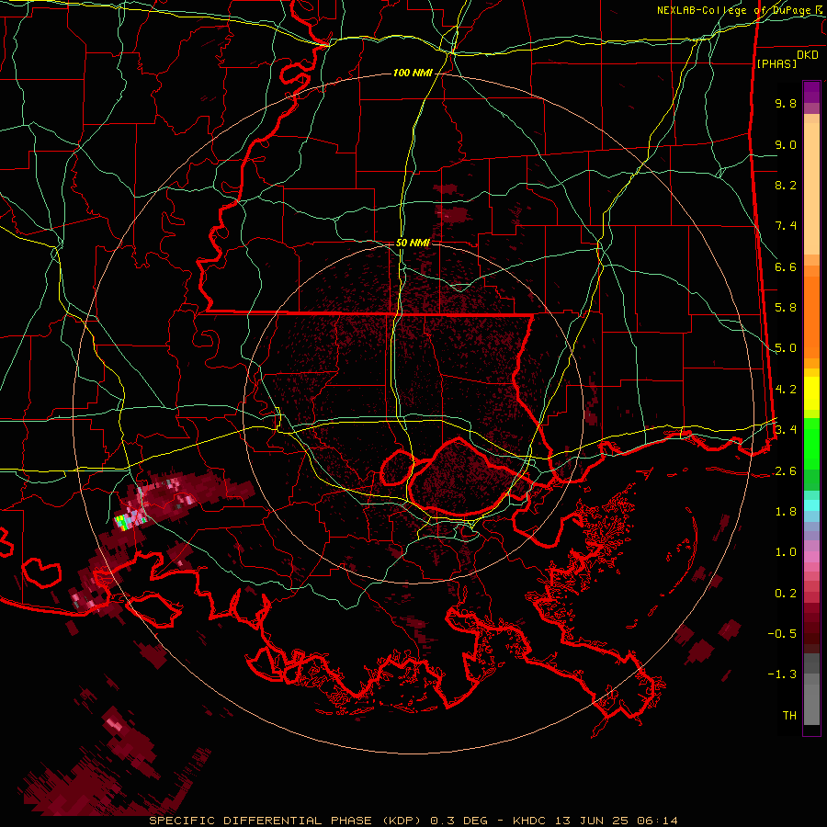
Task: Click the rainbow-colored high KDP storm core
Action: [x=122, y=521]
